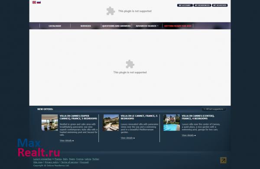Open My Searches
The image size is (260, 169).
point(220,5)
